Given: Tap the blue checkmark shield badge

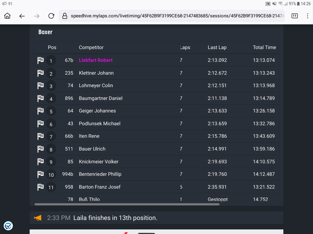Looking at the screenshot, I should 8,226.
